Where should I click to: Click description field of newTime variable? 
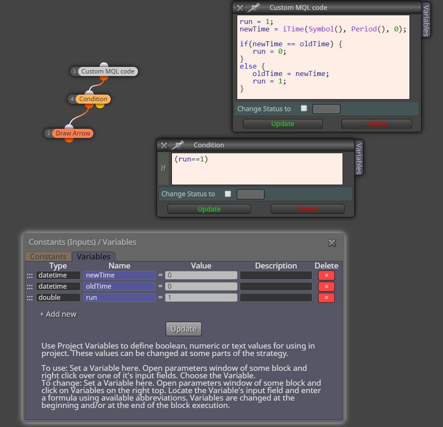[x=276, y=275]
